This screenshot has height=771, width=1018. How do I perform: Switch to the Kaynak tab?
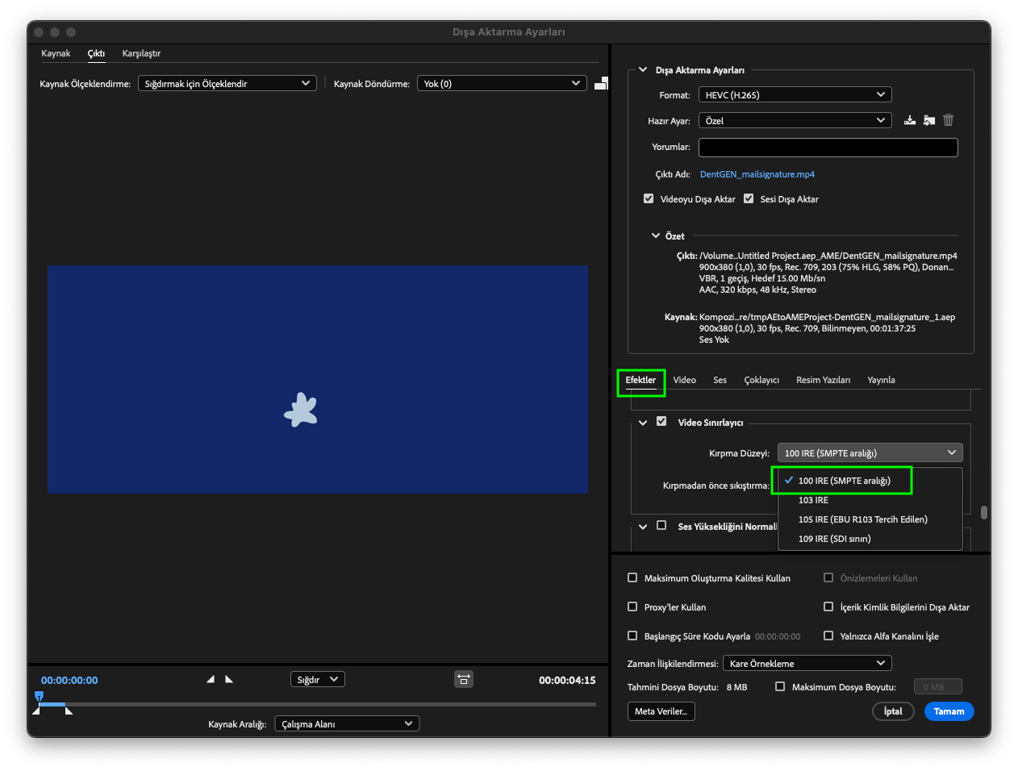(56, 53)
